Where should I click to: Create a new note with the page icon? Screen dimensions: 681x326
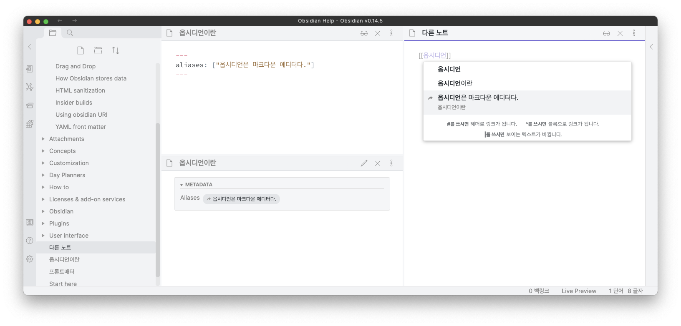click(81, 50)
